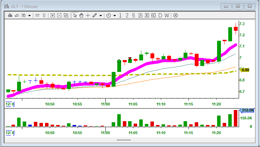Viewport: 260px width, 147px height.
Task: Switch to the 5 minute timeframe
Action: (134, 15)
